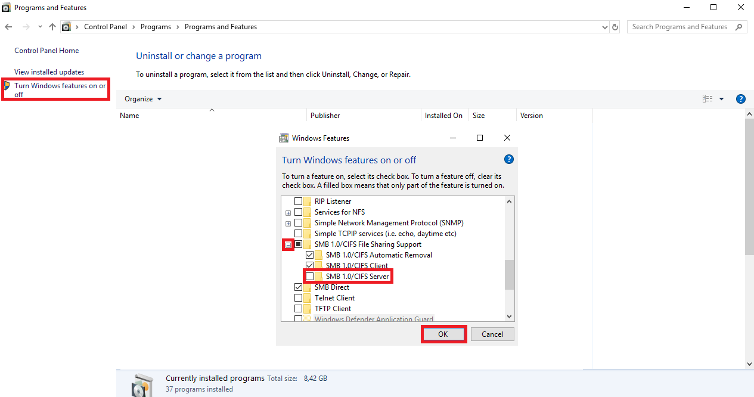Click the change view icon in toolbar
The image size is (754, 397).
(708, 99)
